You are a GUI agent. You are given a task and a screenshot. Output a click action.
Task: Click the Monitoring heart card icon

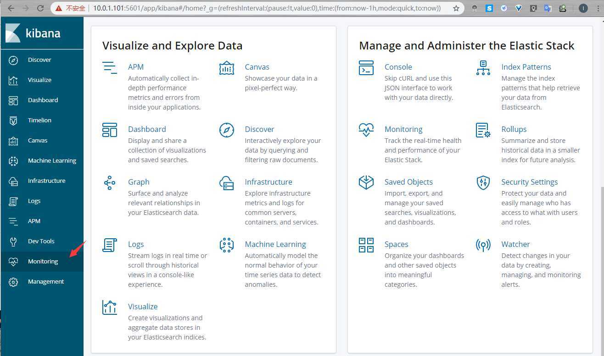pyautogui.click(x=366, y=130)
